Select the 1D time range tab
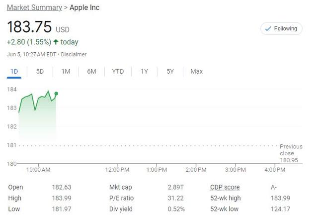The height and width of the screenshot is (218, 318). click(x=14, y=71)
